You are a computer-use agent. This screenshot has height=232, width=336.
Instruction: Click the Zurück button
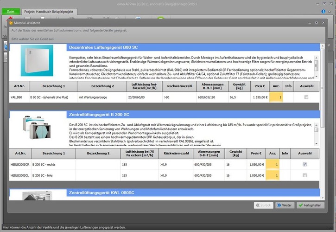tap(263, 205)
